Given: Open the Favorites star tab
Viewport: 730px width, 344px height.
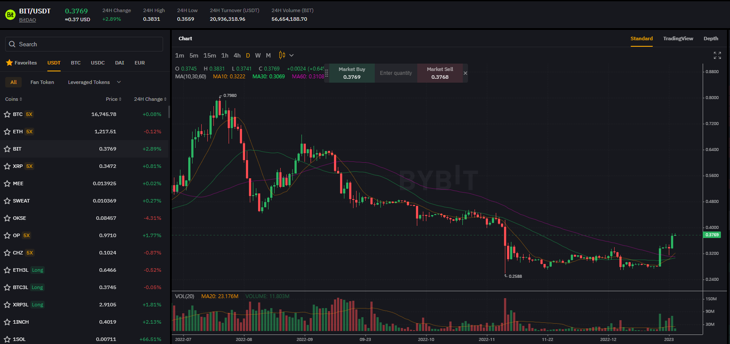Looking at the screenshot, I should (x=21, y=63).
